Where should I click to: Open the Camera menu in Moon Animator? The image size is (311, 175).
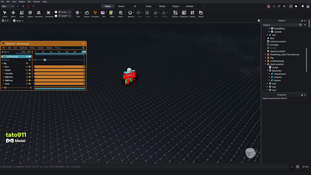click(x=40, y=48)
